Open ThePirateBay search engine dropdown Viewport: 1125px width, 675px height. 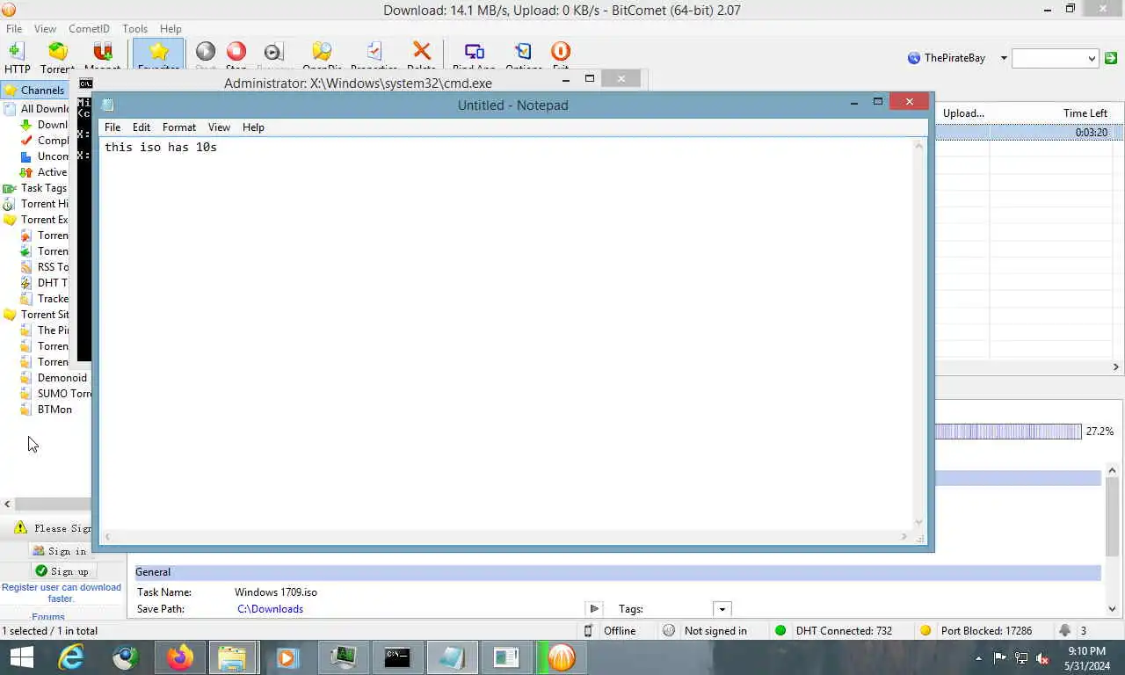[1004, 58]
